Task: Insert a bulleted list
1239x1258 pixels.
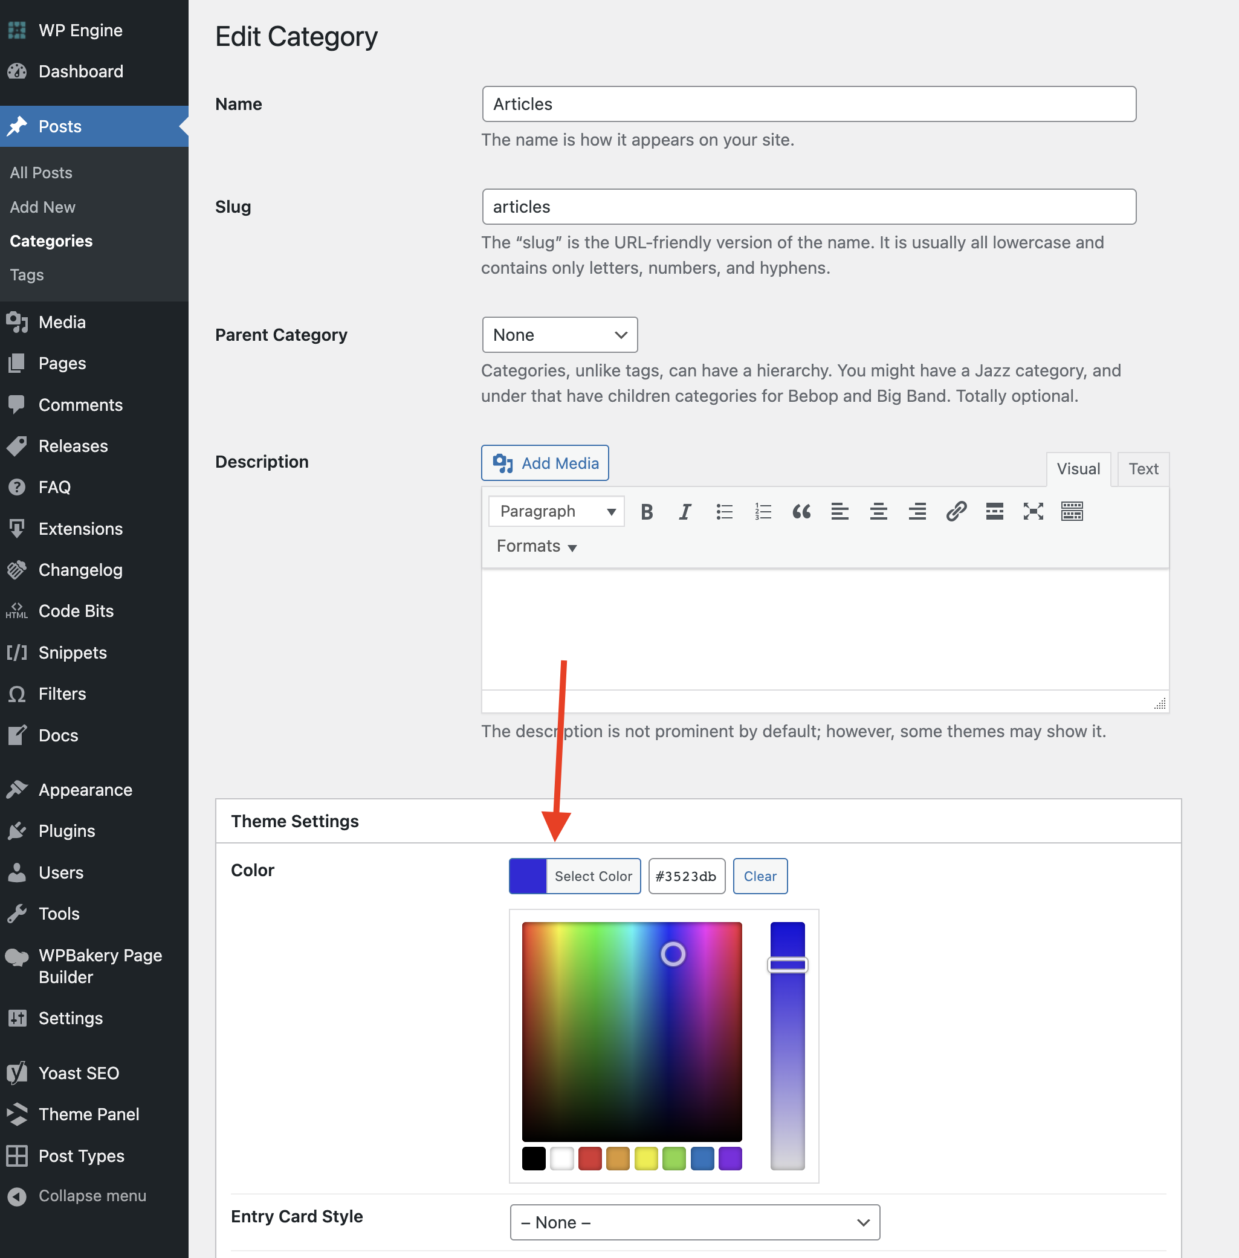Action: [x=723, y=511]
